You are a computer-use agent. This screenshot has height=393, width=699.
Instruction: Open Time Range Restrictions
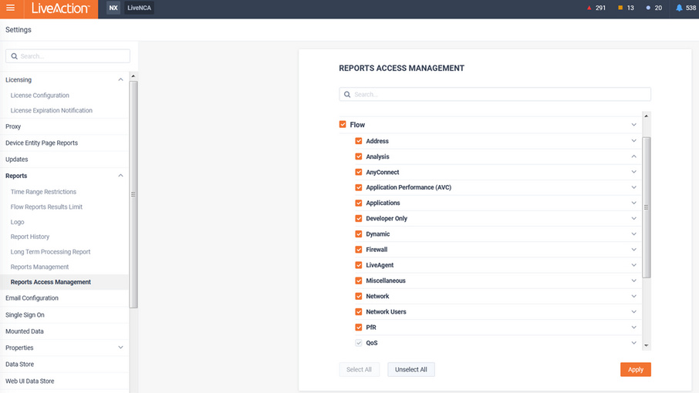click(x=43, y=192)
